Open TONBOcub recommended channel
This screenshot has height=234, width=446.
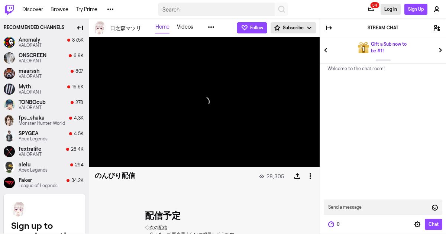[x=45, y=105]
